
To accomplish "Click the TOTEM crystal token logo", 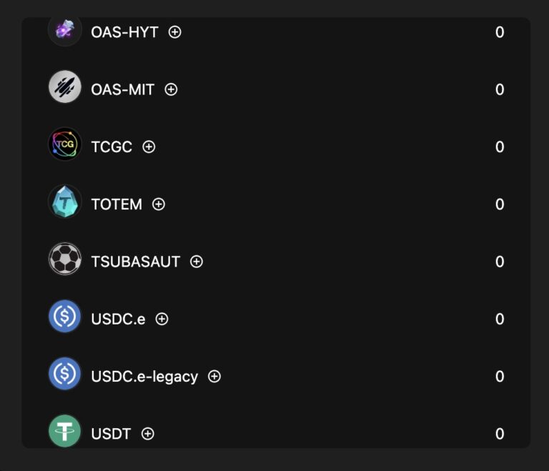I will 65,202.
